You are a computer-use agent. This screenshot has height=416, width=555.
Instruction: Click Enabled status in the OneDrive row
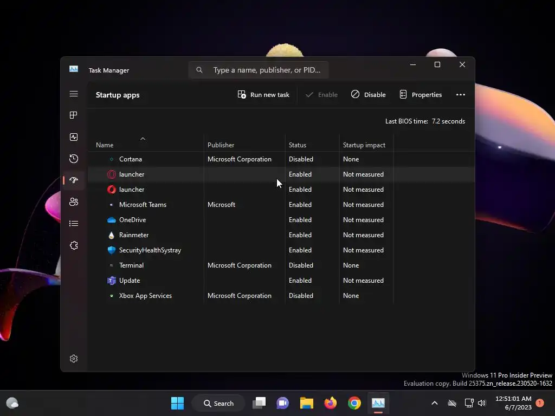[x=300, y=220]
